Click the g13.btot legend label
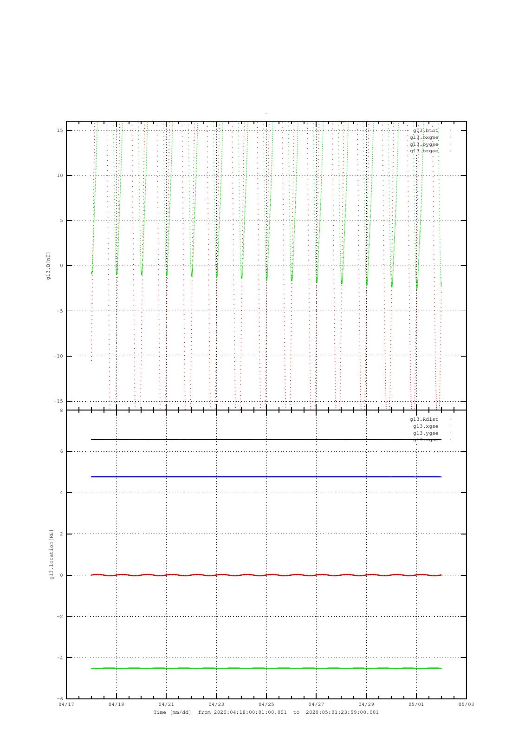The image size is (525, 743). point(425,130)
